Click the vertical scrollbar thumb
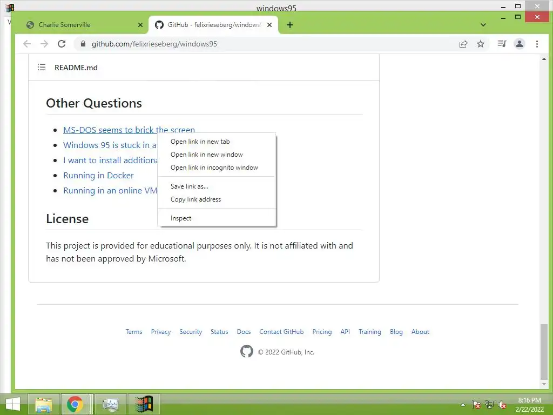The width and height of the screenshot is (553, 415). [x=544, y=351]
